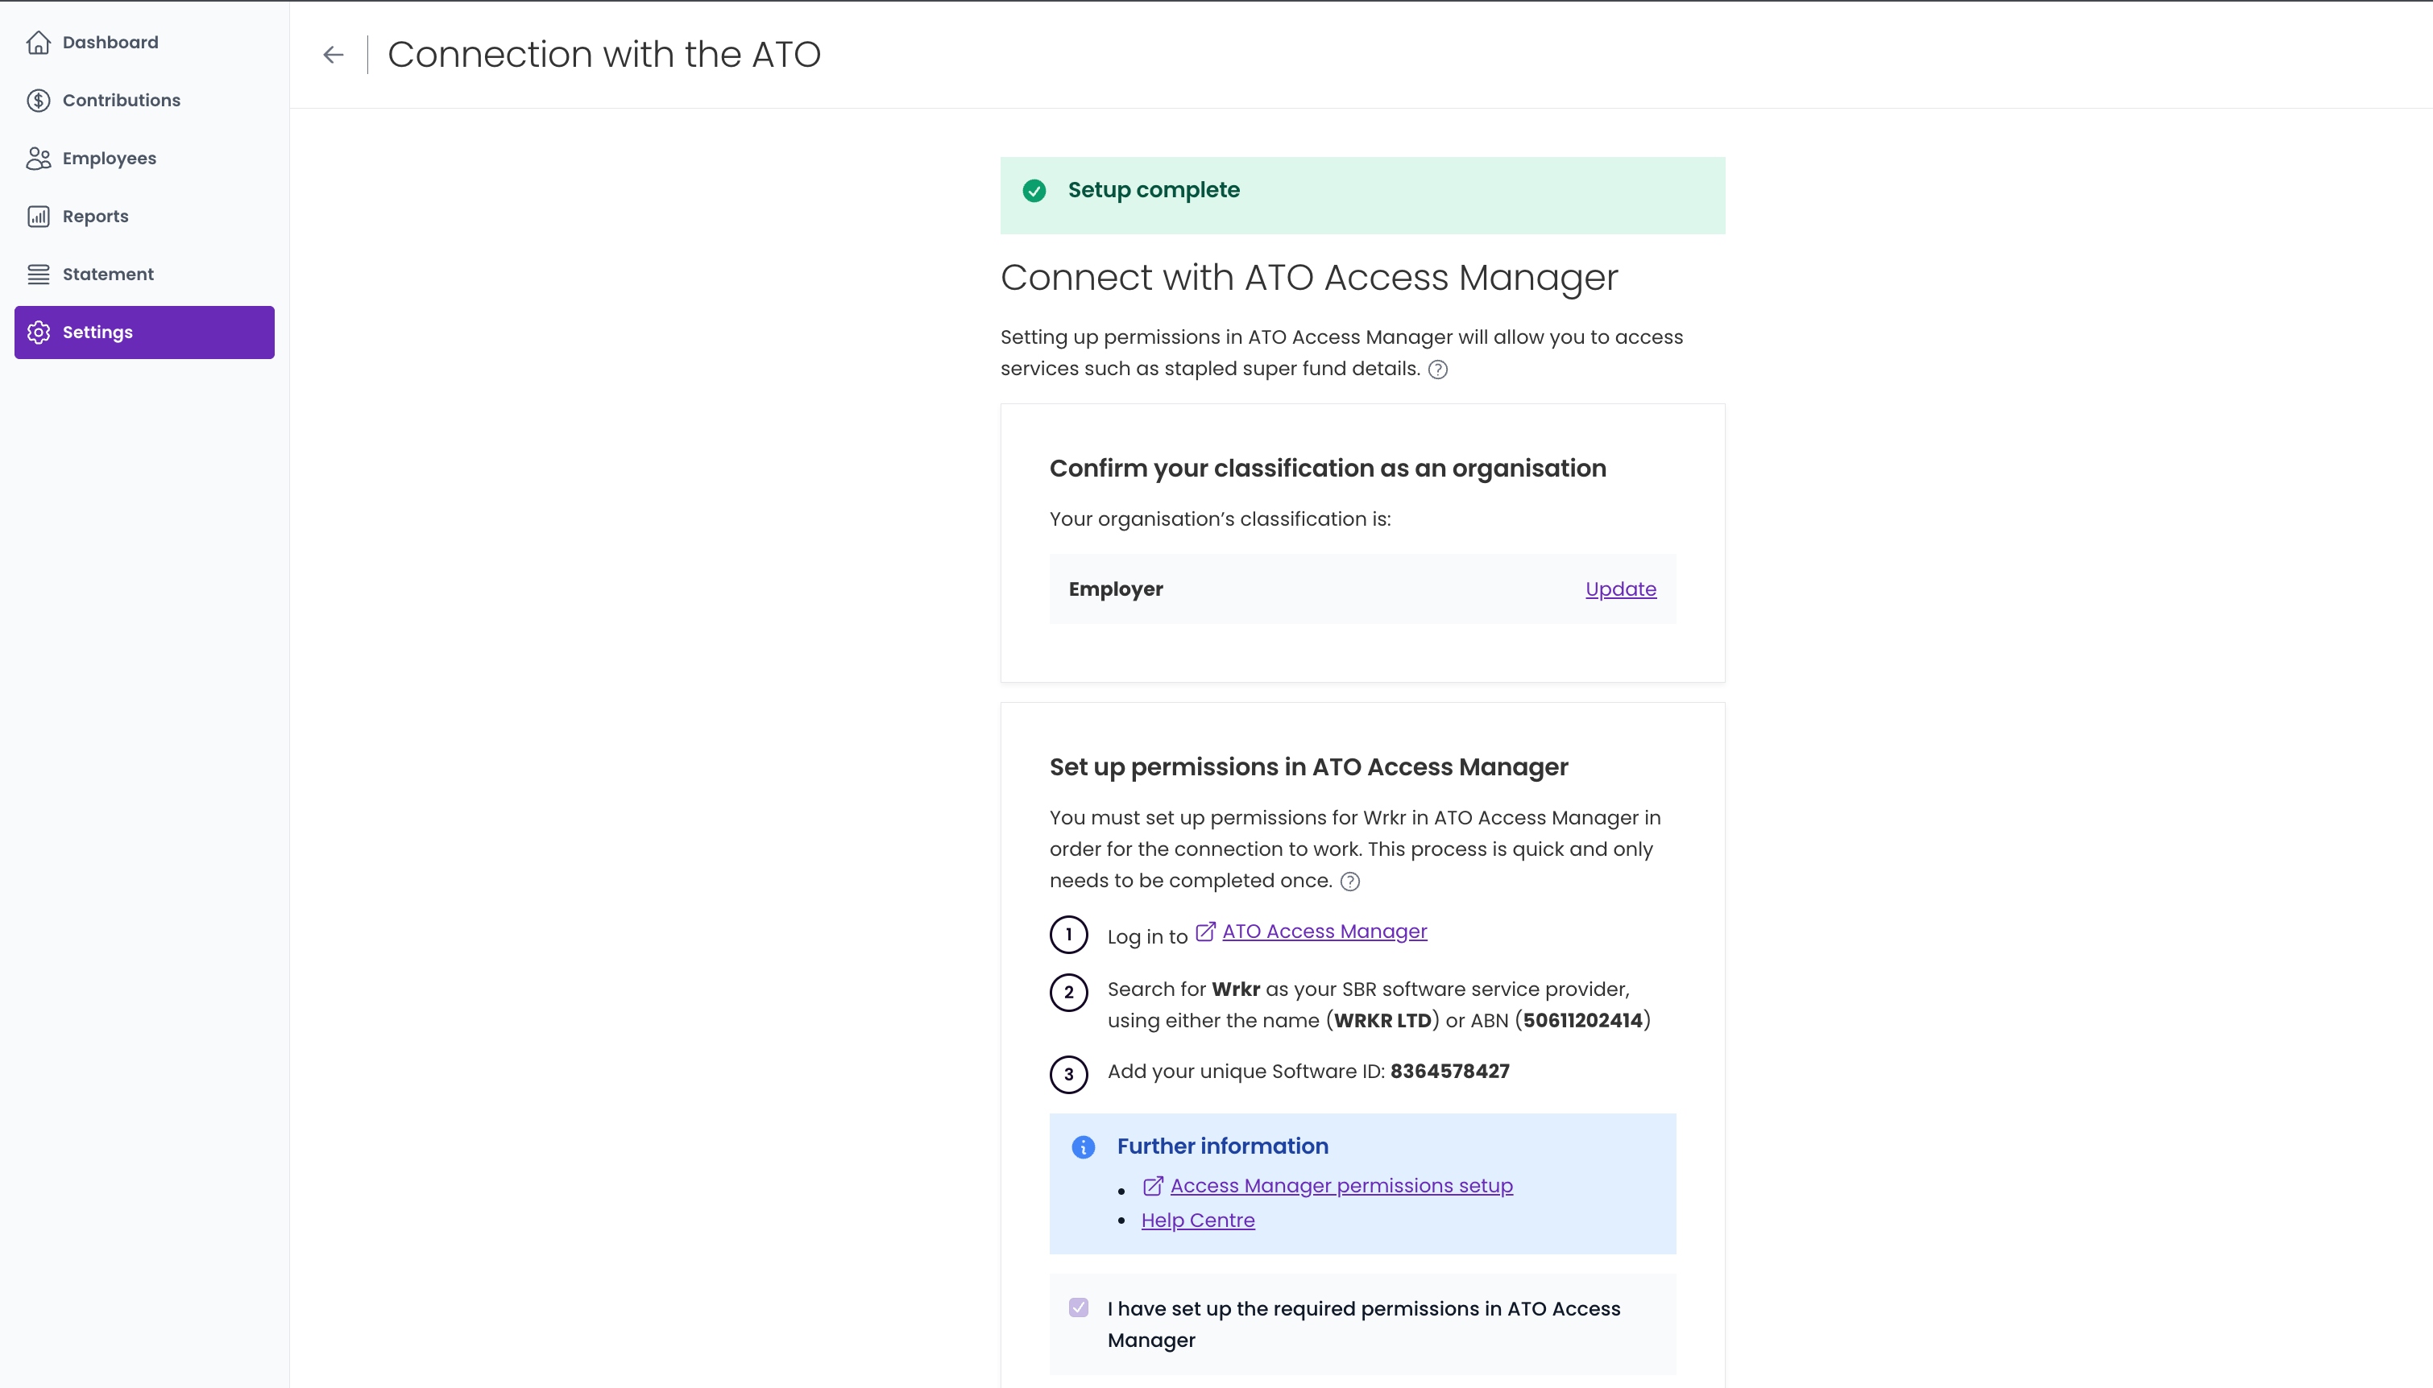Click the Employees people icon
2433x1388 pixels.
click(x=38, y=159)
